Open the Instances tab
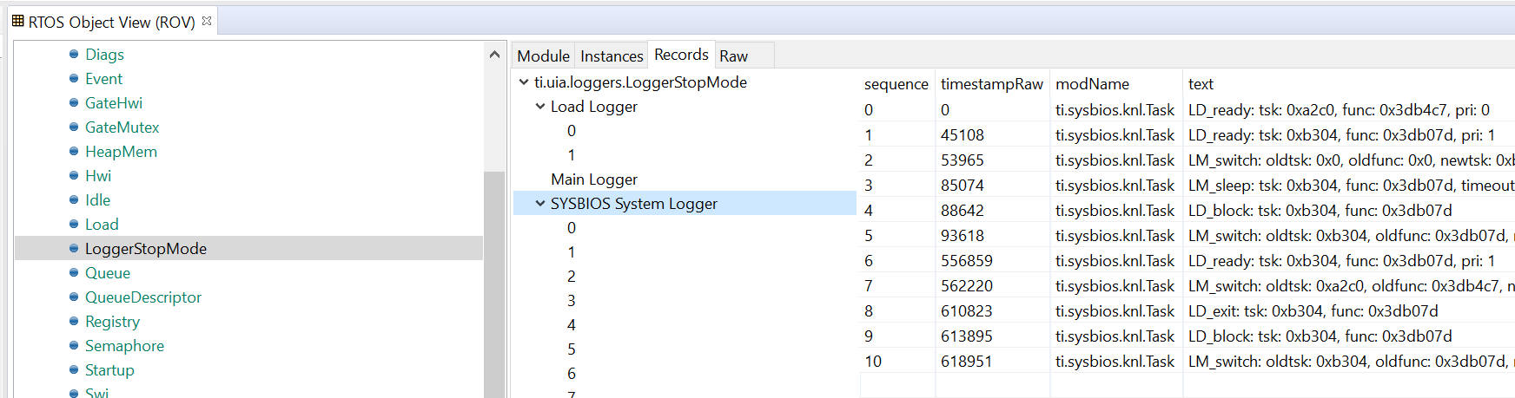Viewport: 1515px width, 398px height. [x=612, y=56]
